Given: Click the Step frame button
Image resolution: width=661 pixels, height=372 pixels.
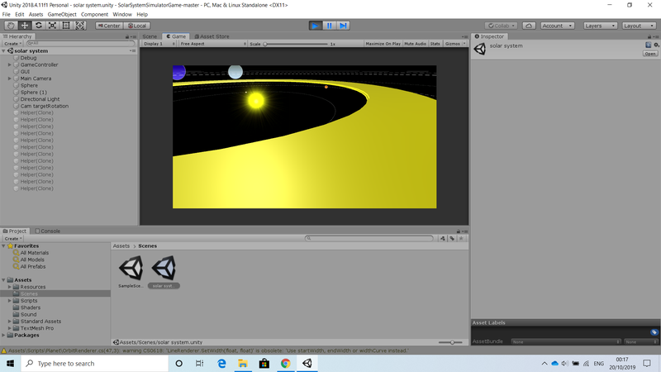Looking at the screenshot, I should click(344, 26).
